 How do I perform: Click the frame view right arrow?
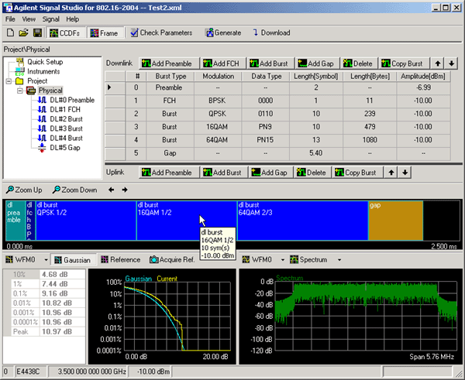[x=125, y=190]
